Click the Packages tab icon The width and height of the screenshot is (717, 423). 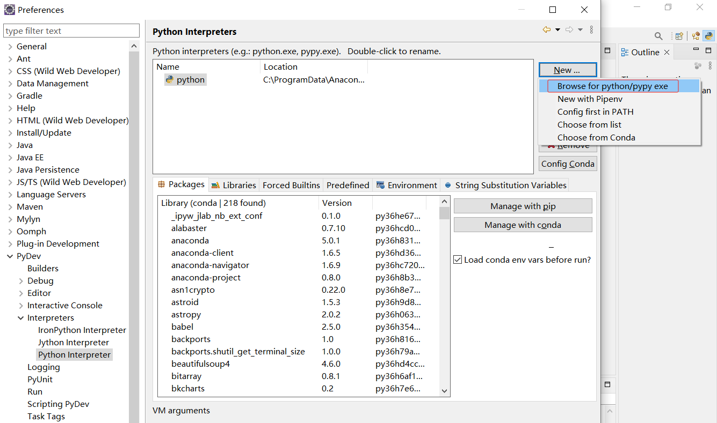pyautogui.click(x=161, y=184)
